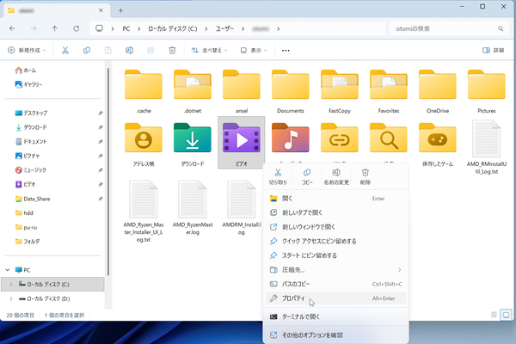Select the music folder icon

click(291, 138)
